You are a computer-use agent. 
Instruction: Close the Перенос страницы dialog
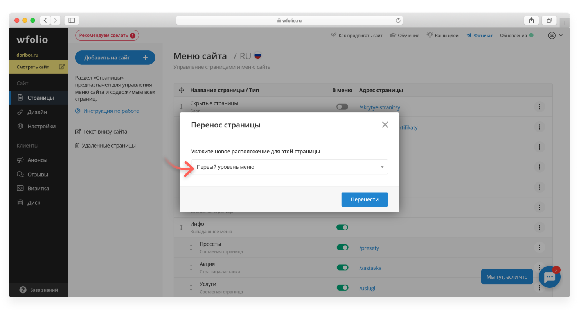click(385, 125)
